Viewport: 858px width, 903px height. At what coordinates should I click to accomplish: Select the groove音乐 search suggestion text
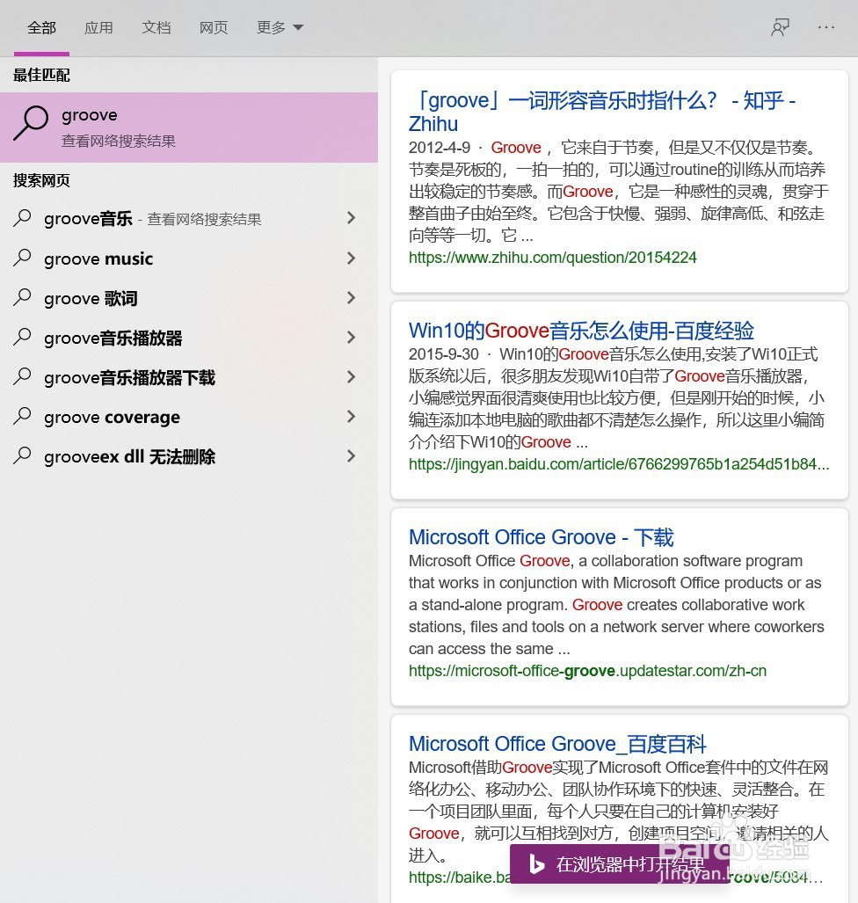(x=88, y=219)
